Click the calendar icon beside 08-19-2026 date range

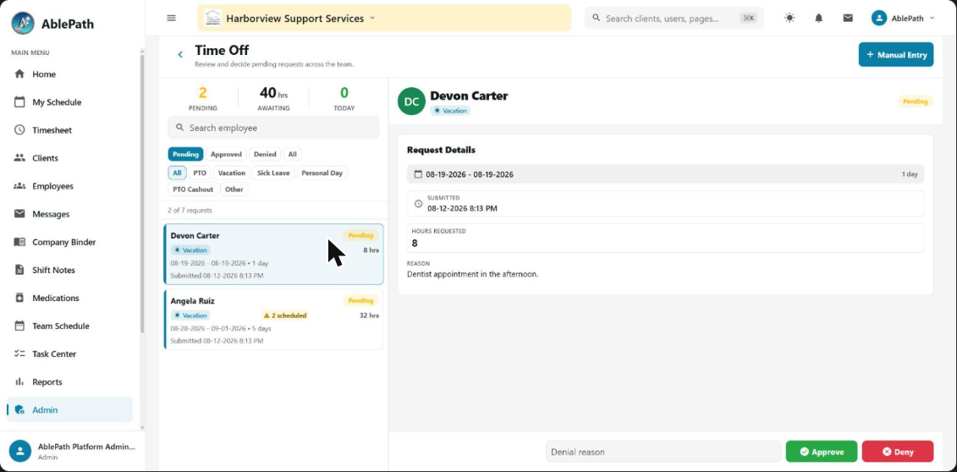[418, 173]
